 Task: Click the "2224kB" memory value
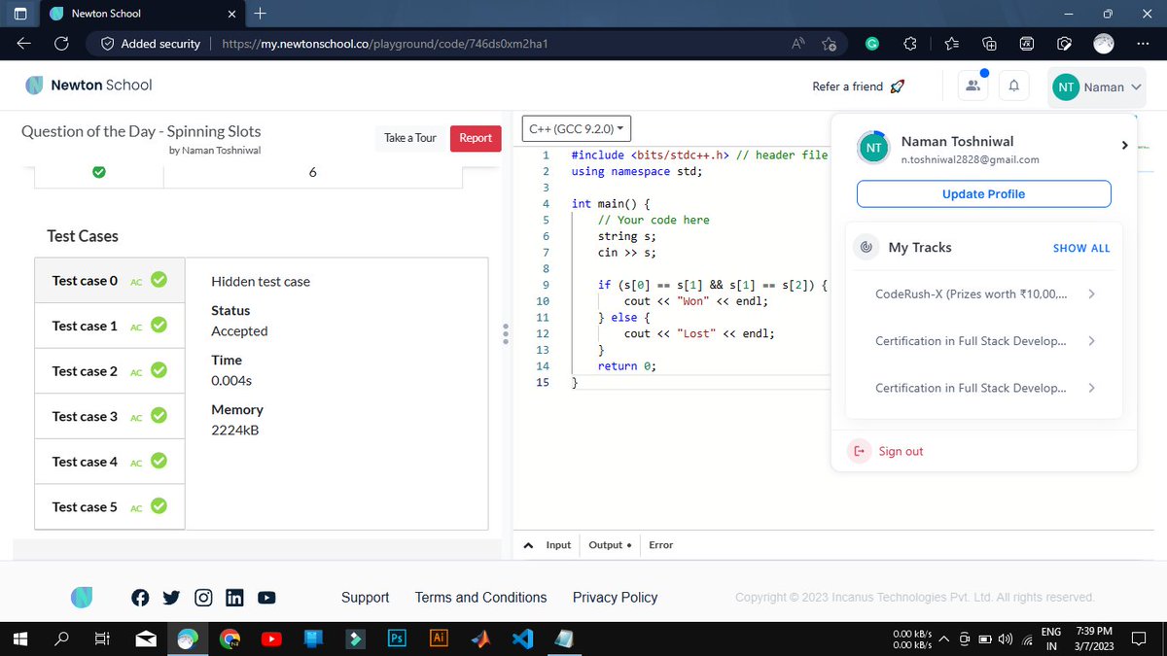pos(235,431)
